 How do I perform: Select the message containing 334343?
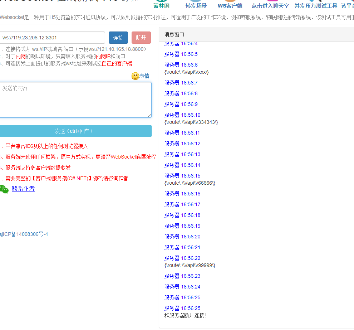point(191,122)
